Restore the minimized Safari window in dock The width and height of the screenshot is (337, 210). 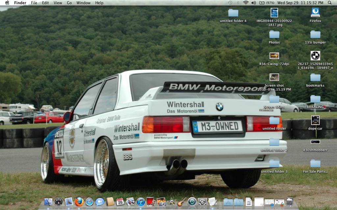[x=269, y=202]
